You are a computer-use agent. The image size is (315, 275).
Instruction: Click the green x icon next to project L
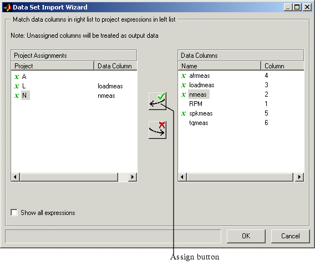click(17, 86)
